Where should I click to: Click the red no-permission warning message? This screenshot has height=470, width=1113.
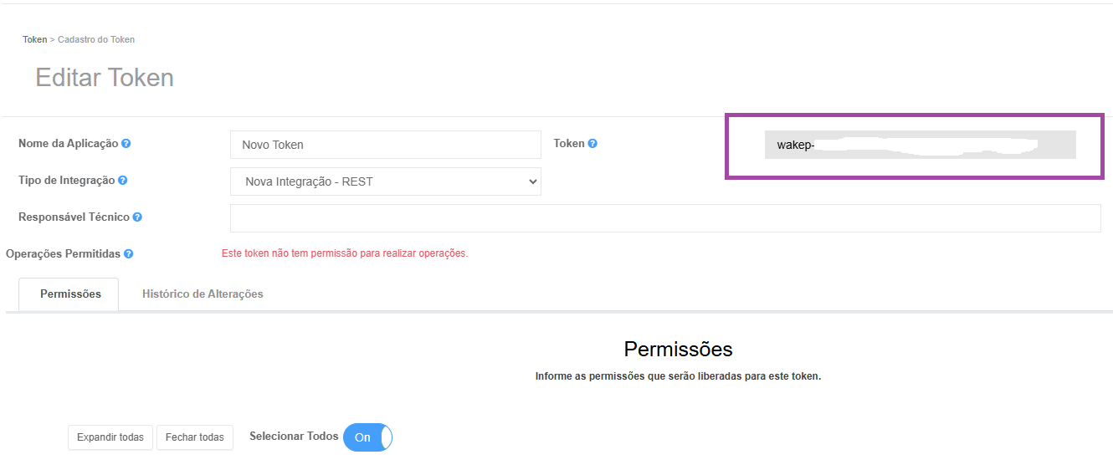[x=345, y=253]
